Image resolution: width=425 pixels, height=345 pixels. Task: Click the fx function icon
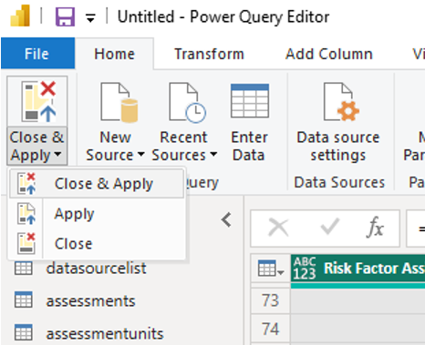(376, 227)
